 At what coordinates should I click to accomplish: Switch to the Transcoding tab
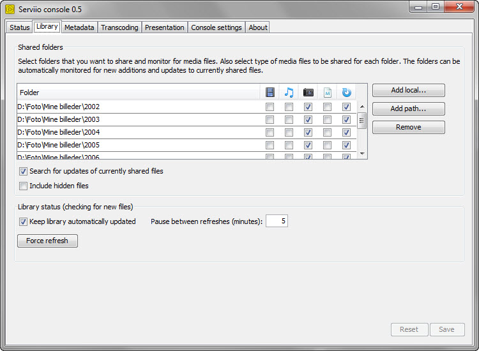click(x=119, y=27)
